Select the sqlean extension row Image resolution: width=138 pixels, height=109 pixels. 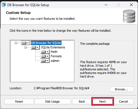pyautogui.click(x=55, y=61)
